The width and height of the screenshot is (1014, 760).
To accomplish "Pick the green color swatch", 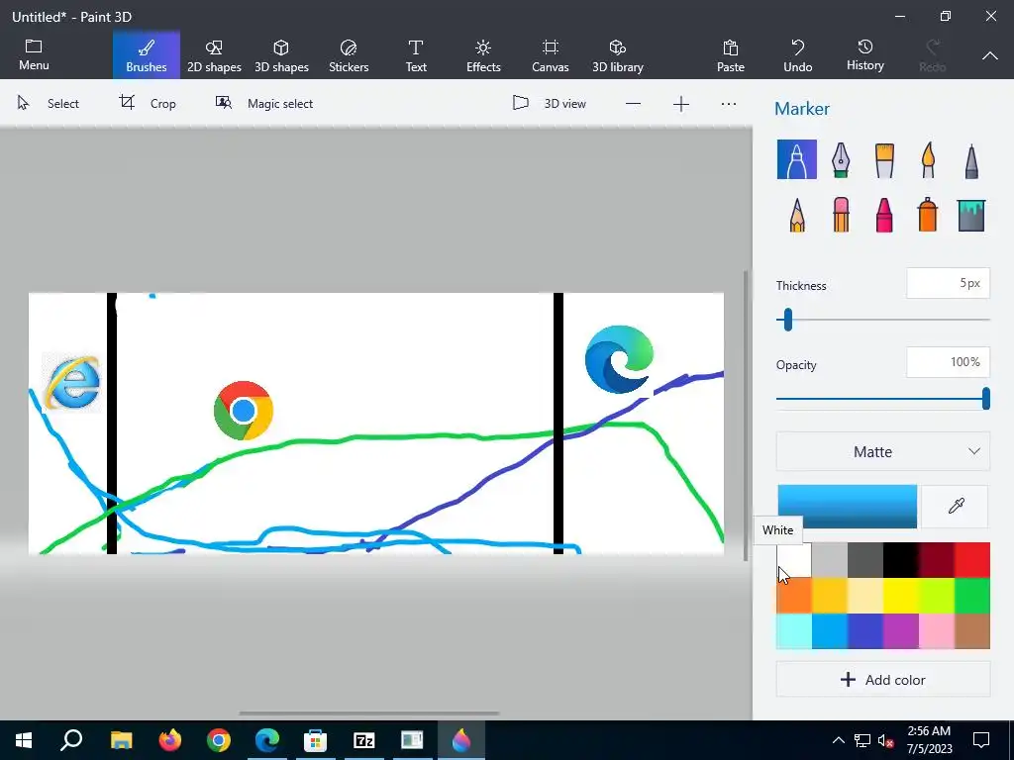I will [x=972, y=595].
